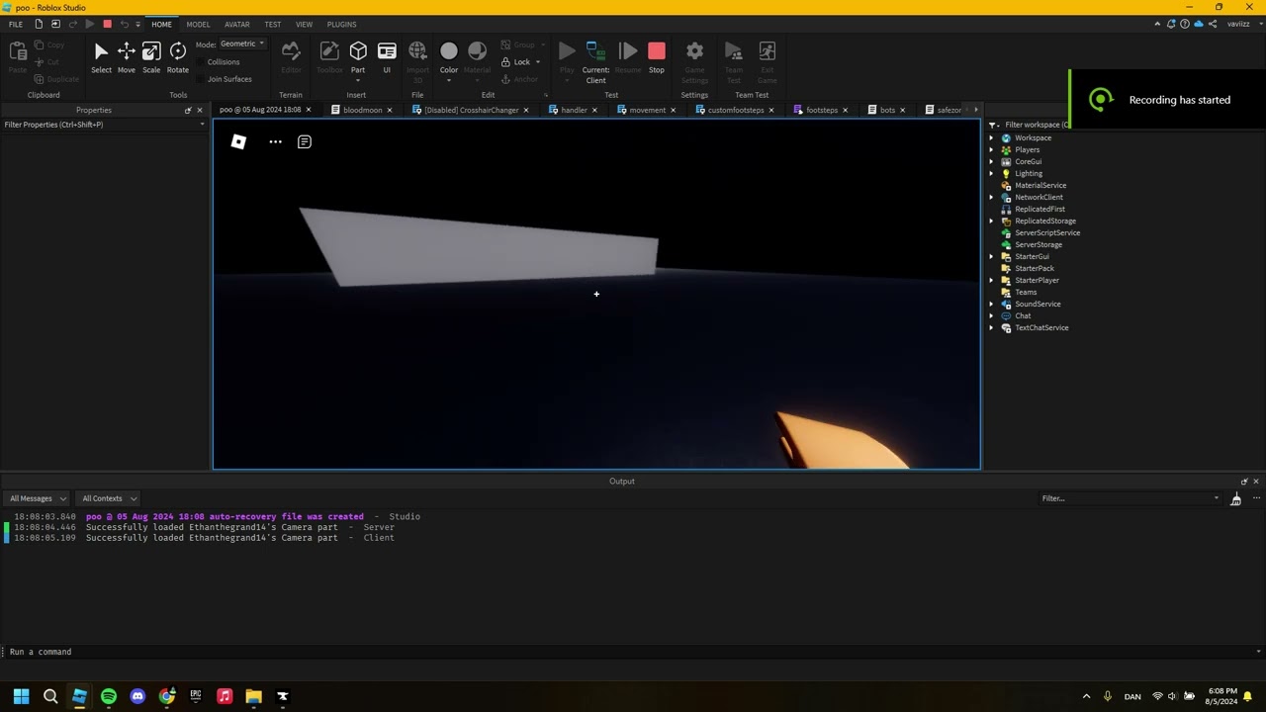Clear the output with the broom icon

click(1235, 499)
